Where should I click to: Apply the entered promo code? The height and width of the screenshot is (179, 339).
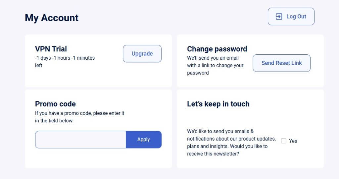point(144,140)
